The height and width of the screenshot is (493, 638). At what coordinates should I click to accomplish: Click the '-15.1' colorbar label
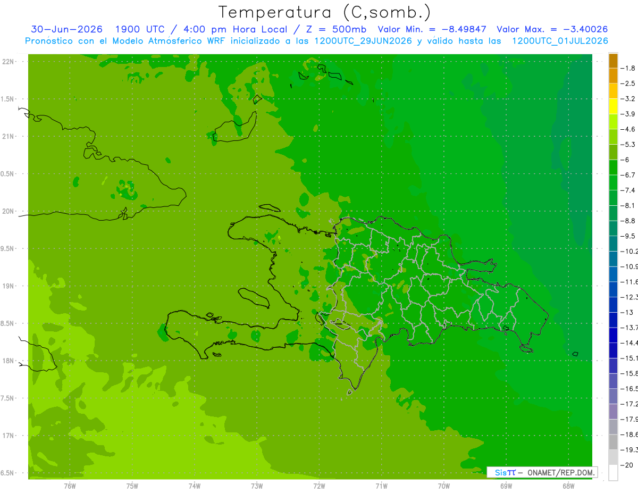pos(629,358)
